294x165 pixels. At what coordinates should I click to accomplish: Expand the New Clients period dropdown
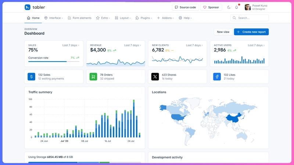click(x=194, y=45)
